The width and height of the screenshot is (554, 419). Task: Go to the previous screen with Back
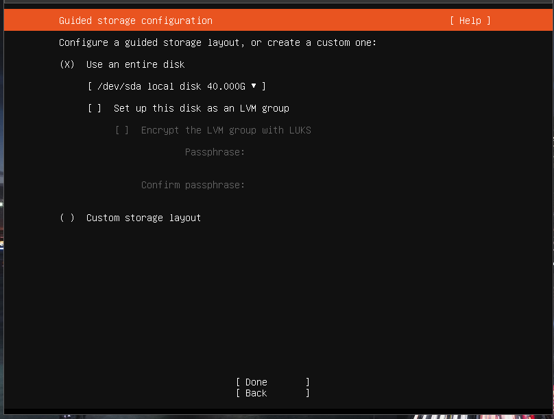[273, 393]
